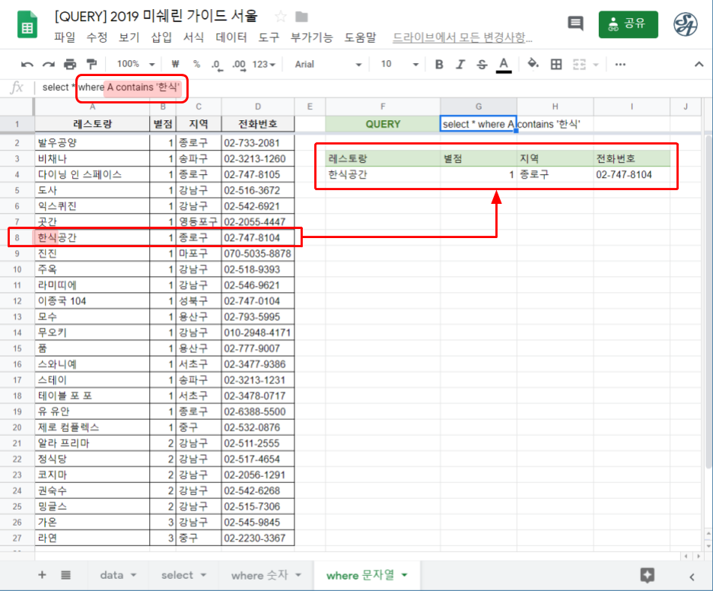Select the paint format tool

[91, 65]
